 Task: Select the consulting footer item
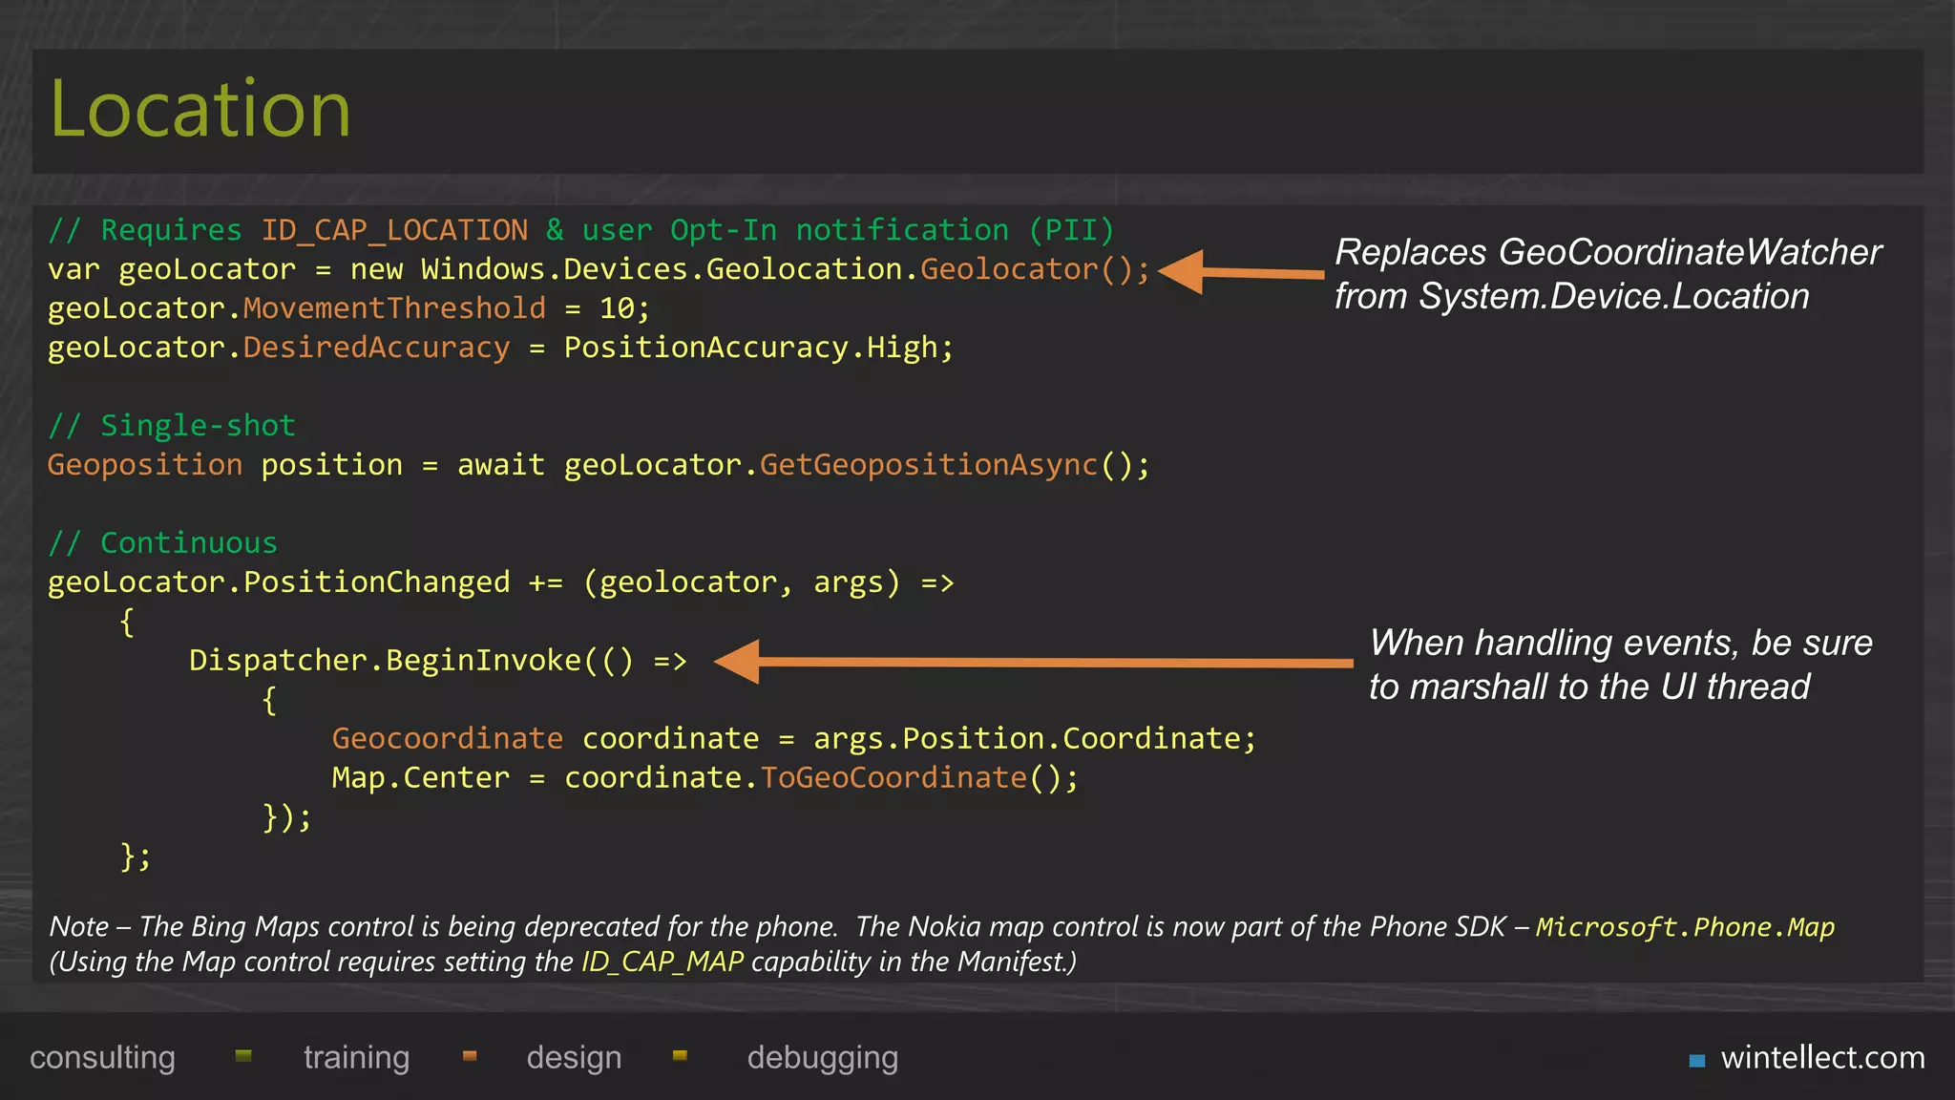102,1058
